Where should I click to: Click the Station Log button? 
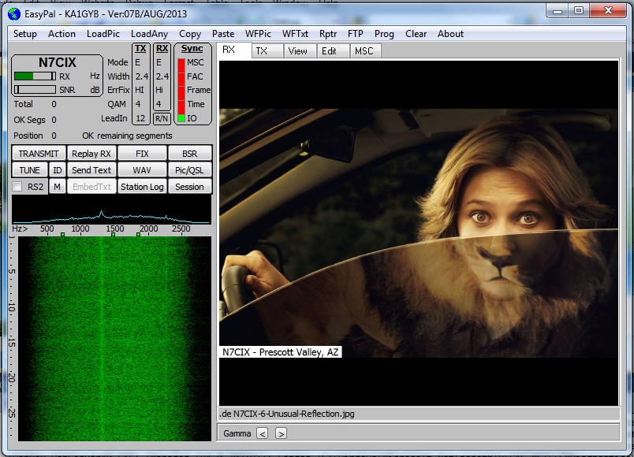[x=142, y=187]
